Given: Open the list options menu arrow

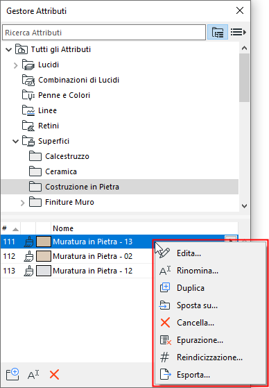Looking at the screenshot, I should [238, 32].
